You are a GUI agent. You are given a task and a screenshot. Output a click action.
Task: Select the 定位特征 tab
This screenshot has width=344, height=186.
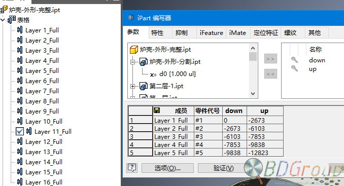[266, 33]
